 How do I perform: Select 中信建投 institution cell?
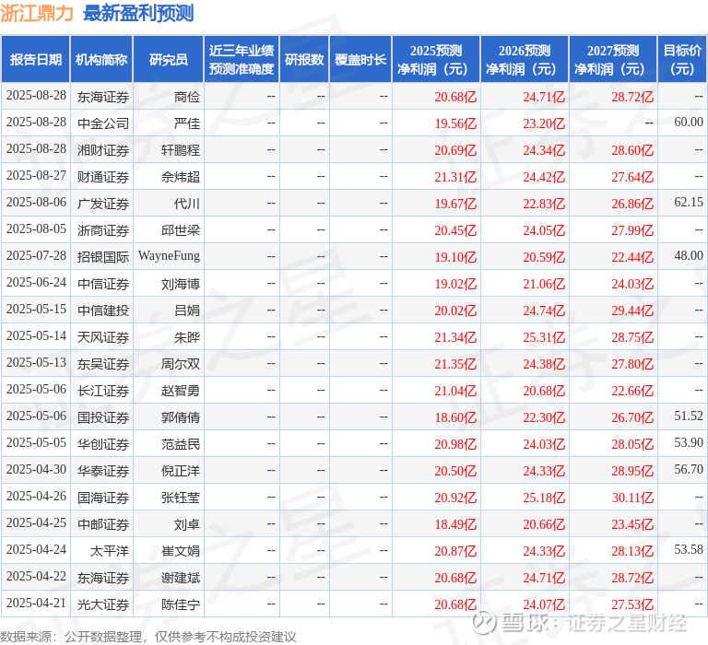103,311
